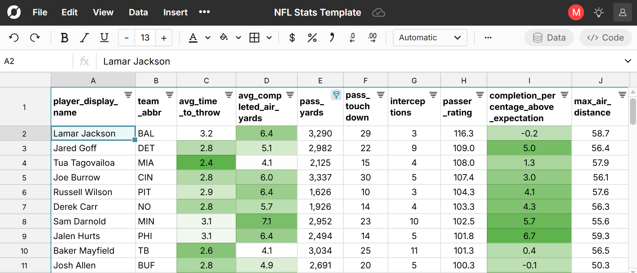637x273 pixels.
Task: Click the decrease decimal places icon
Action: tap(352, 38)
